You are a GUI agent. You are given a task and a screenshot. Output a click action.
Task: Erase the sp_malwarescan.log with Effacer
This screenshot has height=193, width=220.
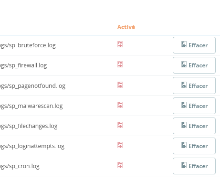click(x=194, y=106)
